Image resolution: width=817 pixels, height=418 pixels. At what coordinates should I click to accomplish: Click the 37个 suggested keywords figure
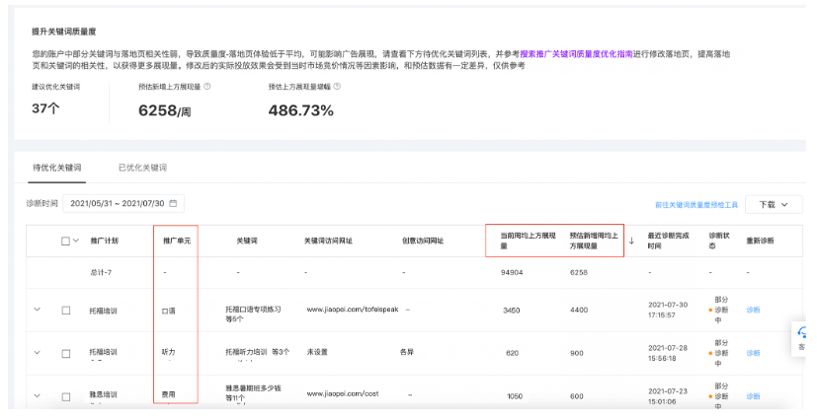click(x=45, y=108)
